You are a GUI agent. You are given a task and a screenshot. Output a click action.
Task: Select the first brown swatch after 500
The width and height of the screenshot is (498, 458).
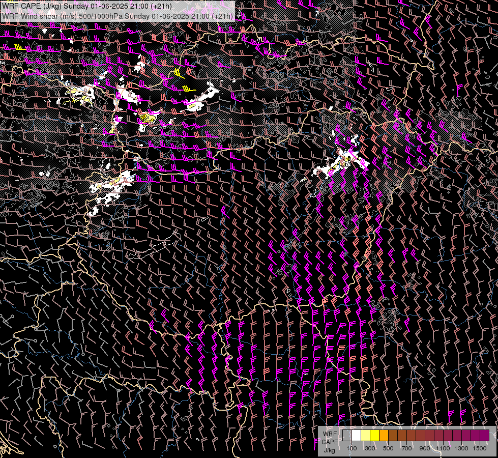(x=393, y=435)
